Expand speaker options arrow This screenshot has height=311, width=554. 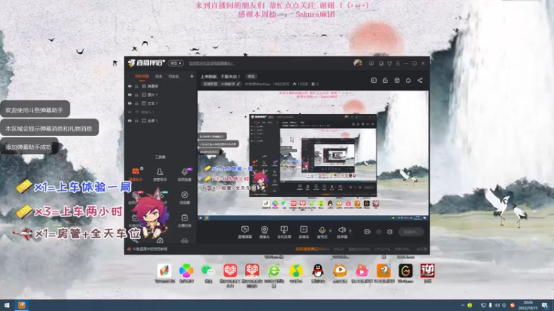click(350, 231)
